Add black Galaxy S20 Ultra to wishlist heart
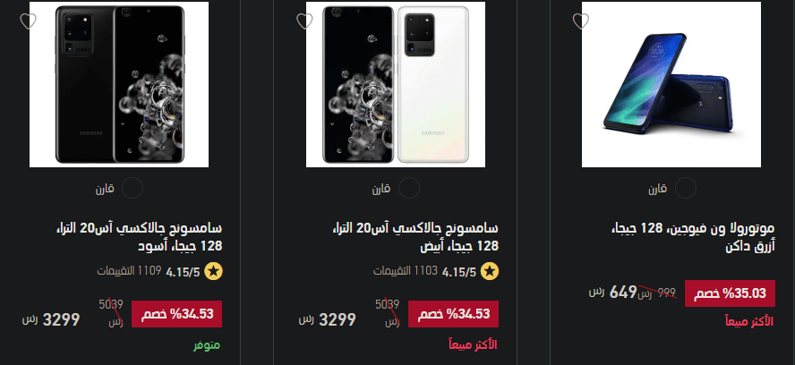 pyautogui.click(x=28, y=21)
